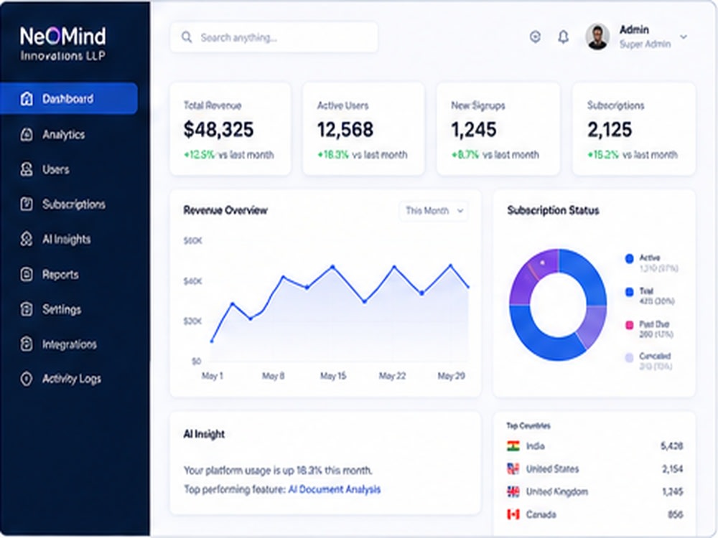Click the subscription status donut chart
Image resolution: width=718 pixels, height=538 pixels.
click(x=558, y=304)
